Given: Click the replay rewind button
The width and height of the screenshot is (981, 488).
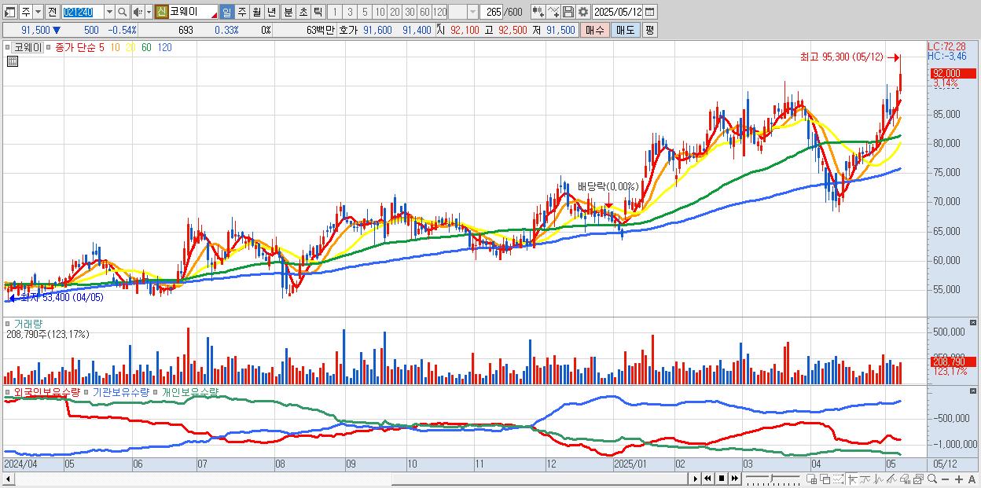Looking at the screenshot, I should click(x=707, y=479).
